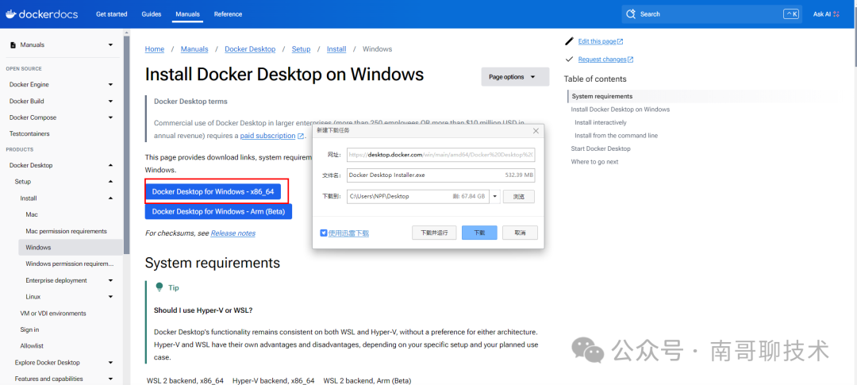The height and width of the screenshot is (385, 857).
Task: Click the Search box in header
Action: 712,14
